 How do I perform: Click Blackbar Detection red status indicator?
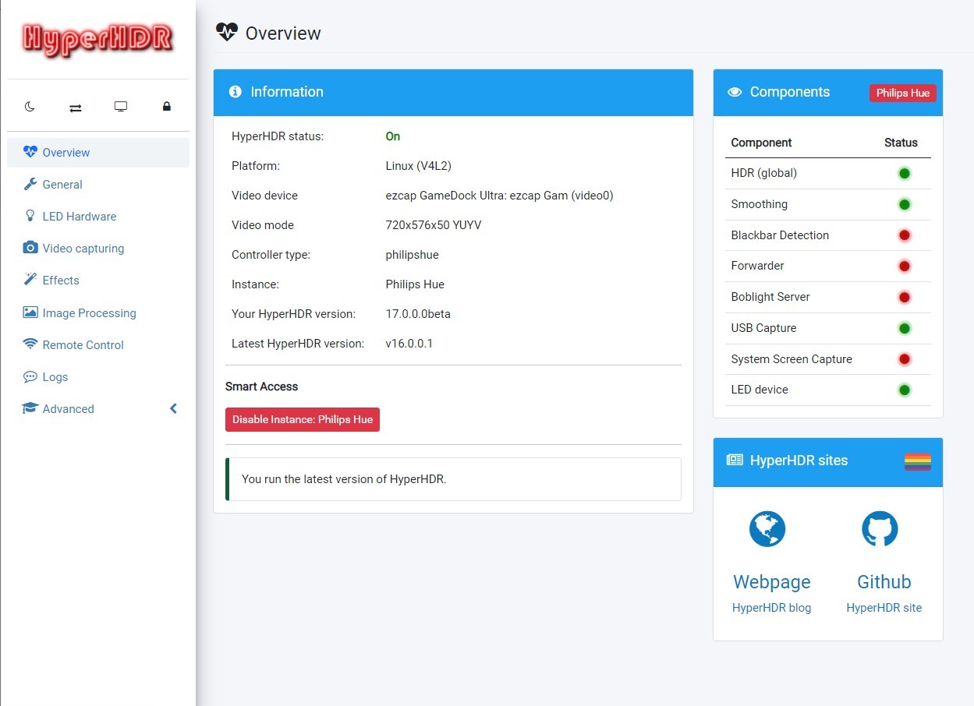pyautogui.click(x=905, y=235)
